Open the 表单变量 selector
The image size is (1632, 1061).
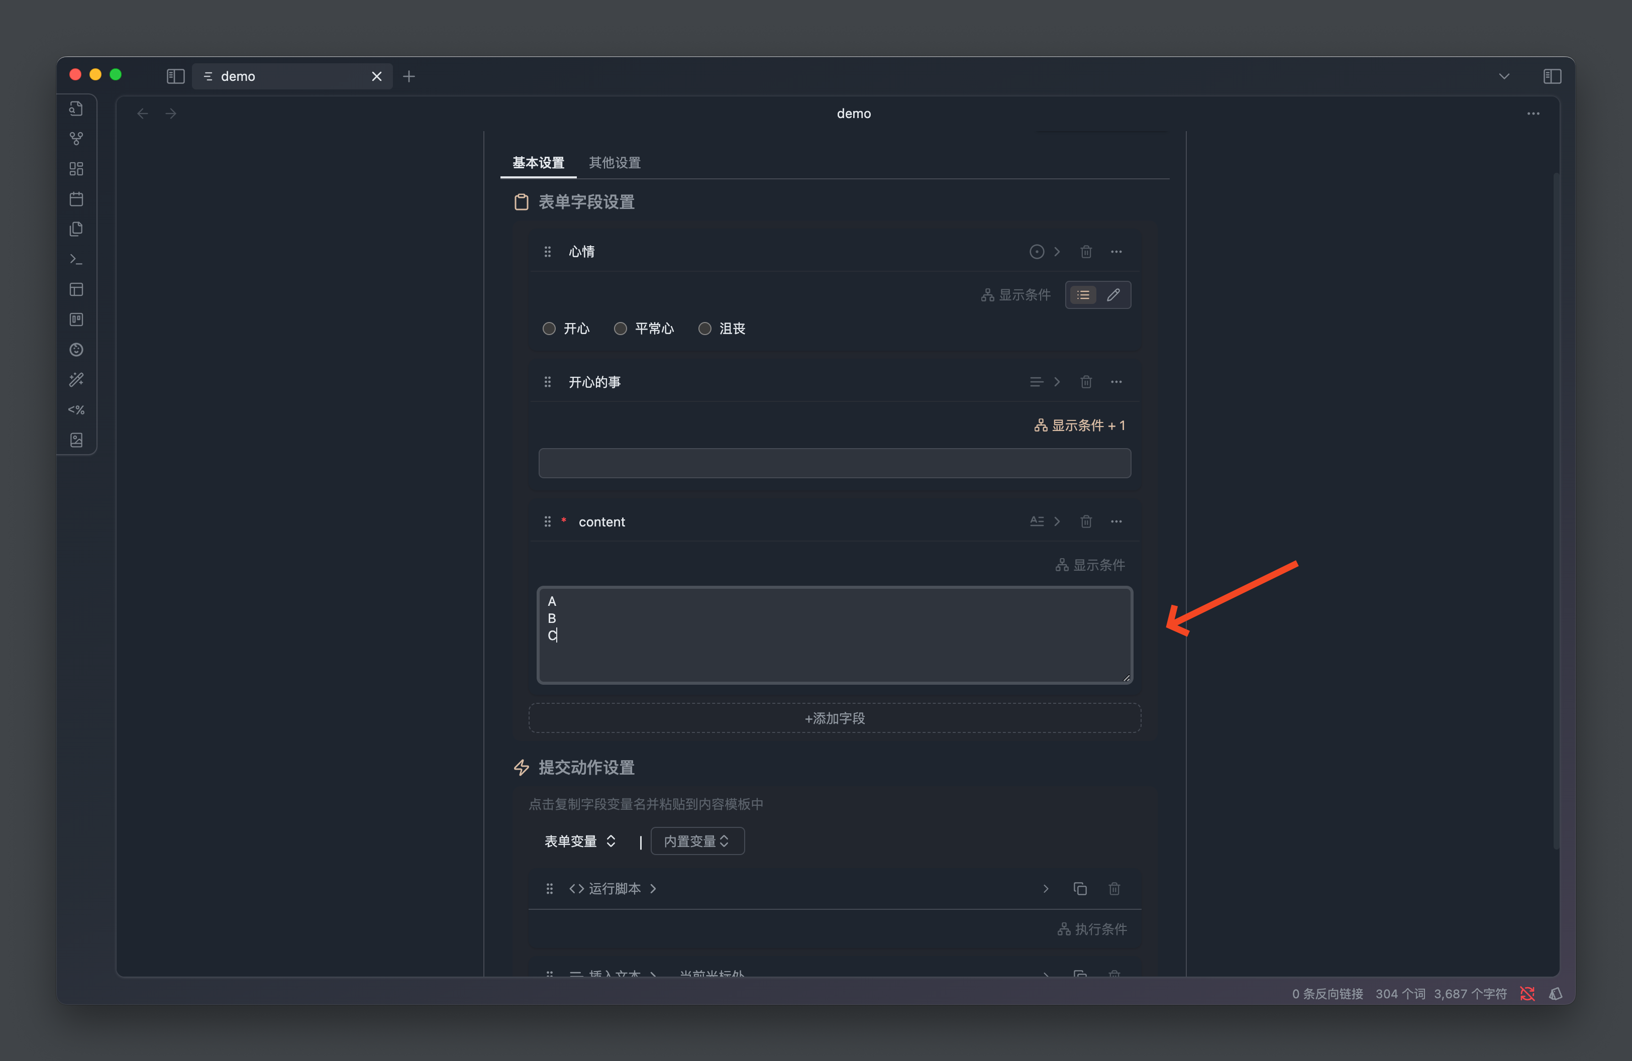(579, 841)
